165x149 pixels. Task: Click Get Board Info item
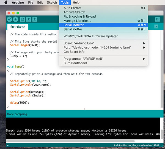[x=74, y=52]
